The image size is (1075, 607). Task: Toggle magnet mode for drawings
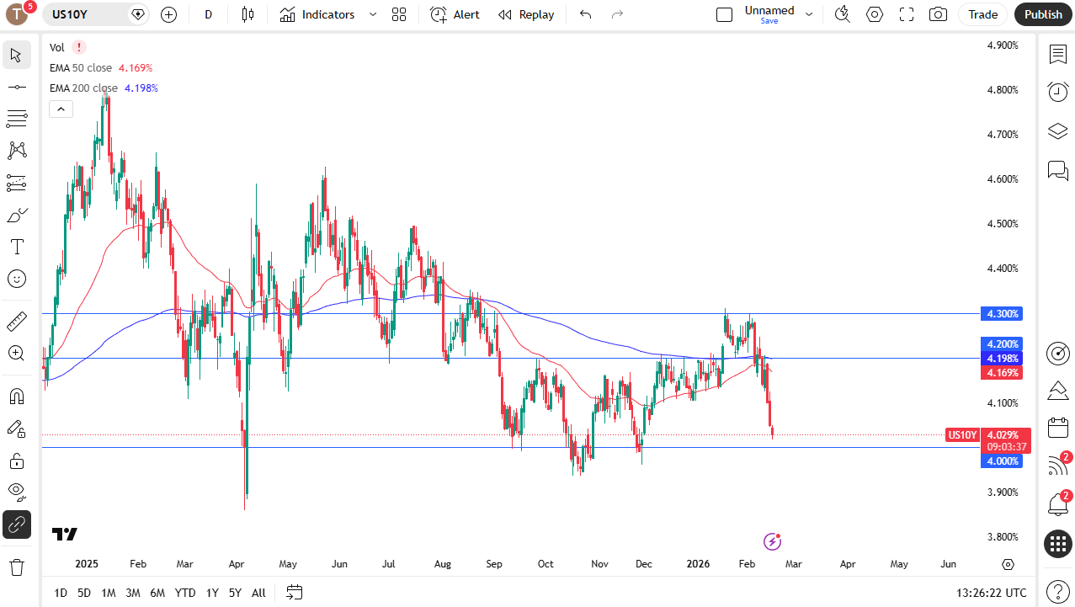[17, 396]
